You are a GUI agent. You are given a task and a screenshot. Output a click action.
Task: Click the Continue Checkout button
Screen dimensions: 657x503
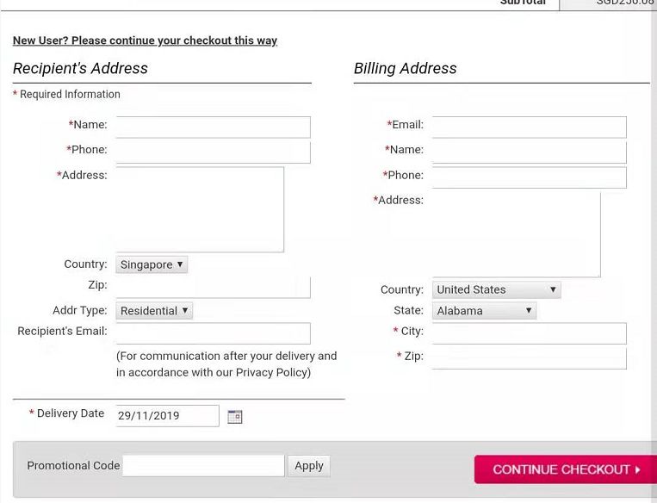coord(565,469)
